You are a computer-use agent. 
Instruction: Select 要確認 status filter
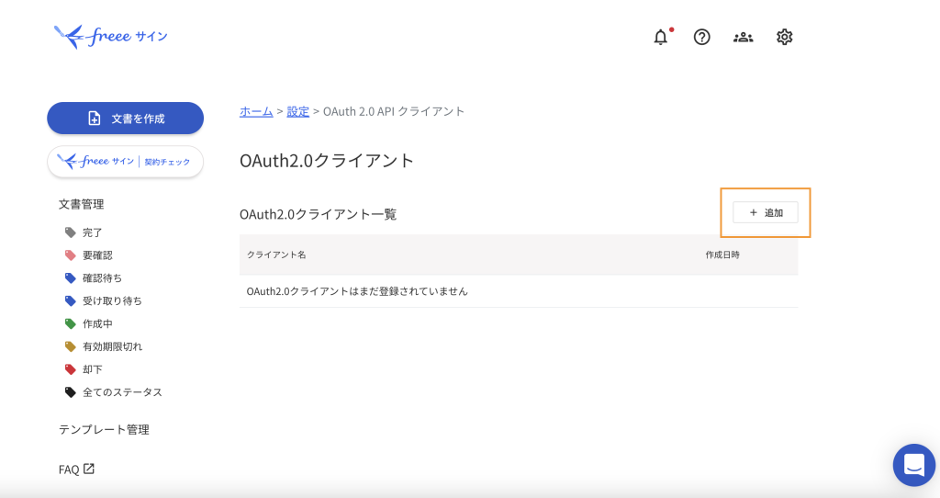97,255
